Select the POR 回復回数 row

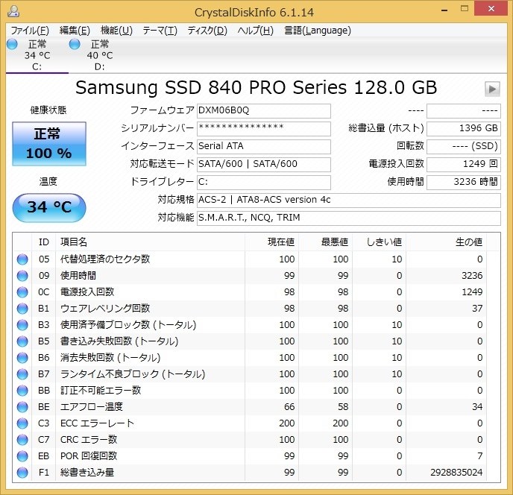256,456
